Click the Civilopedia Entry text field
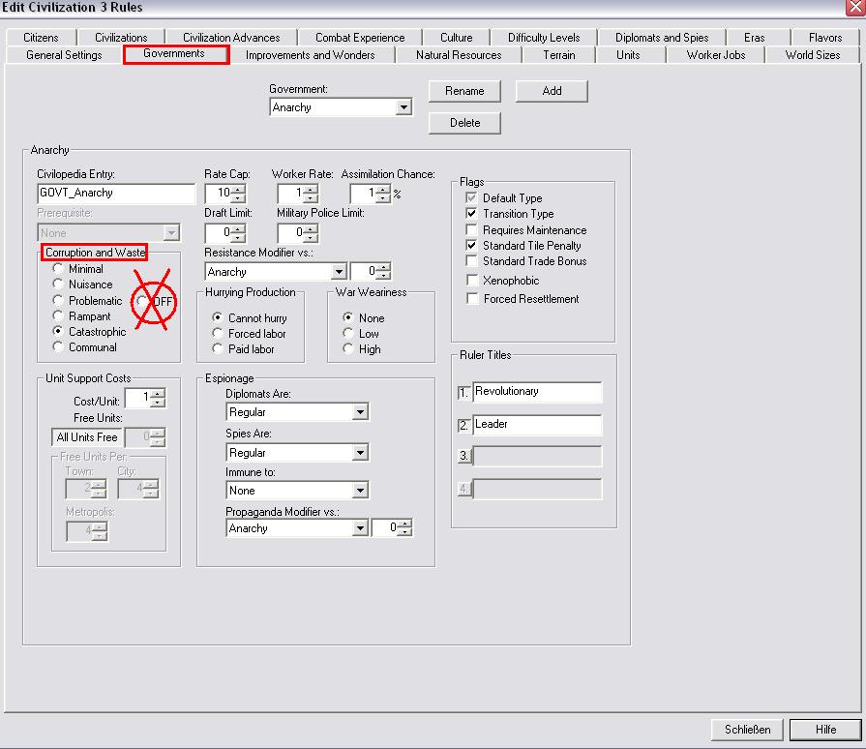The width and height of the screenshot is (866, 749). pos(116,194)
